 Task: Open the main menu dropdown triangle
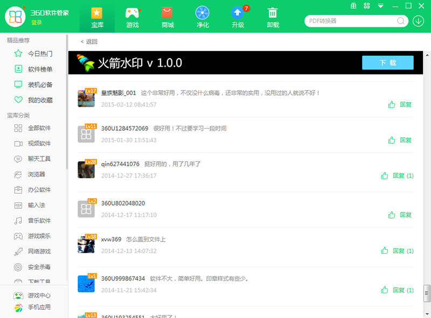380,6
